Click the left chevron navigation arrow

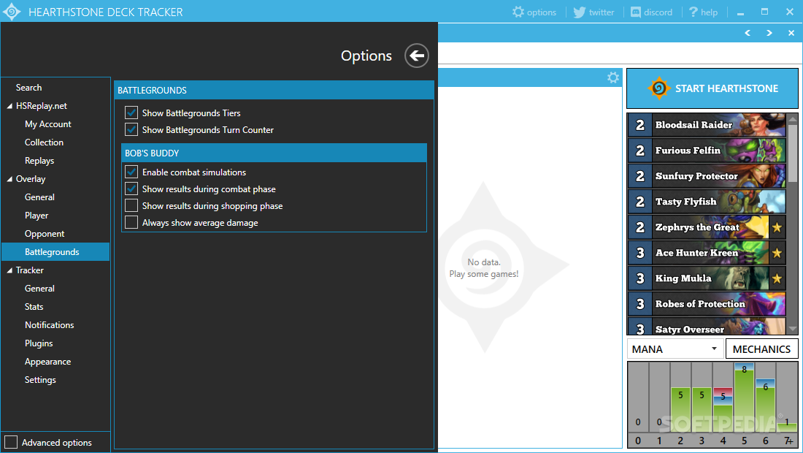tap(748, 33)
